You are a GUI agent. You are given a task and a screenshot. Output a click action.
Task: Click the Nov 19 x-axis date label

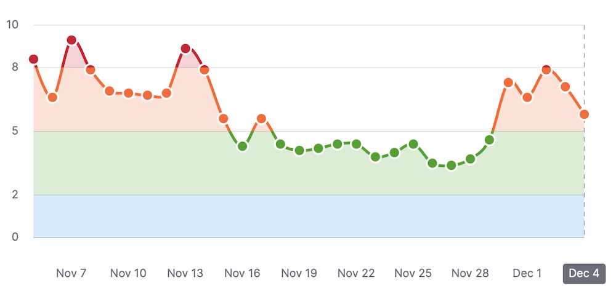[299, 273]
